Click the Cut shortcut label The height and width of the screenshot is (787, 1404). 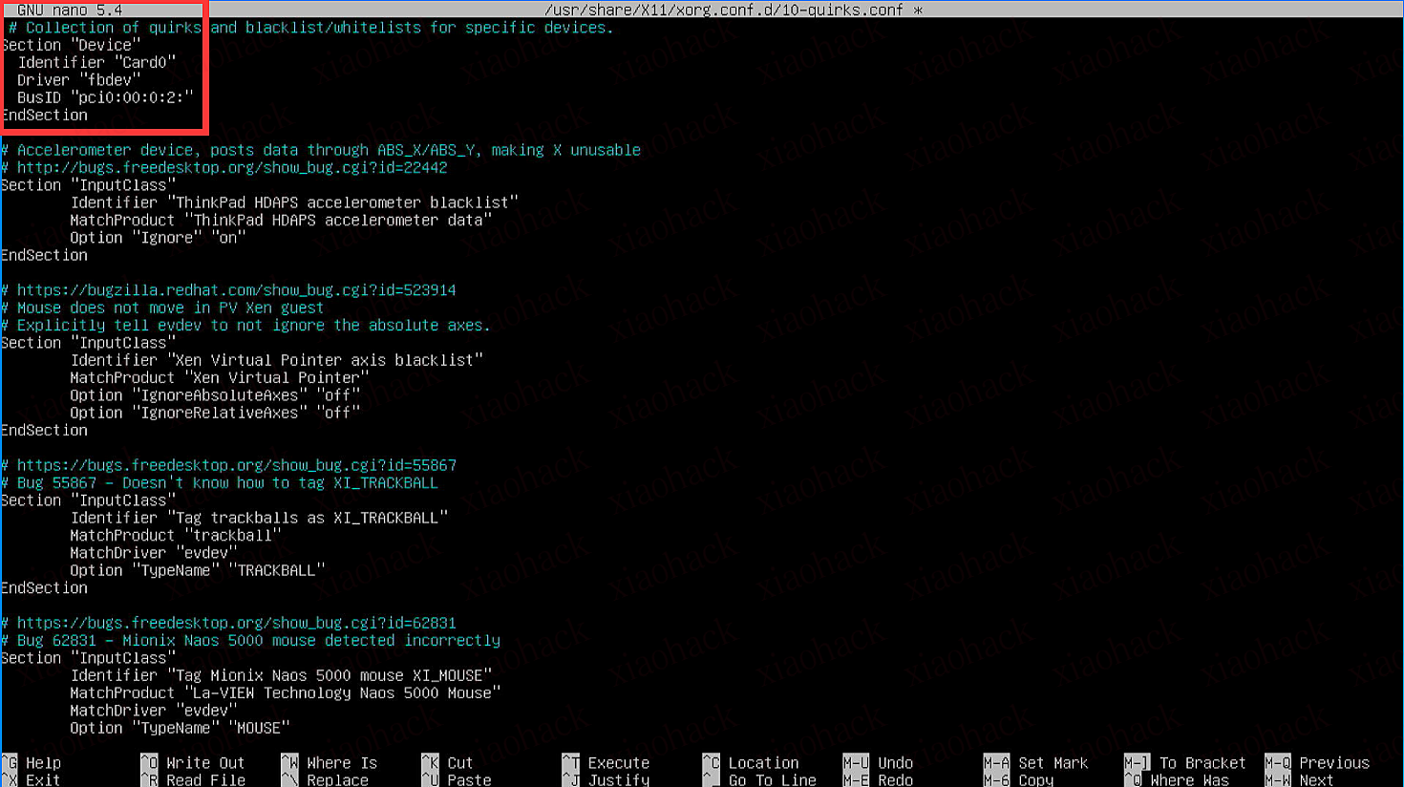[459, 763]
